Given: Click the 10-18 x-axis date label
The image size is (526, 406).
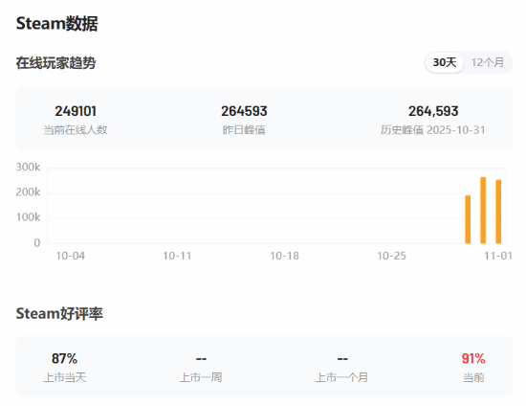Looking at the screenshot, I should [284, 256].
